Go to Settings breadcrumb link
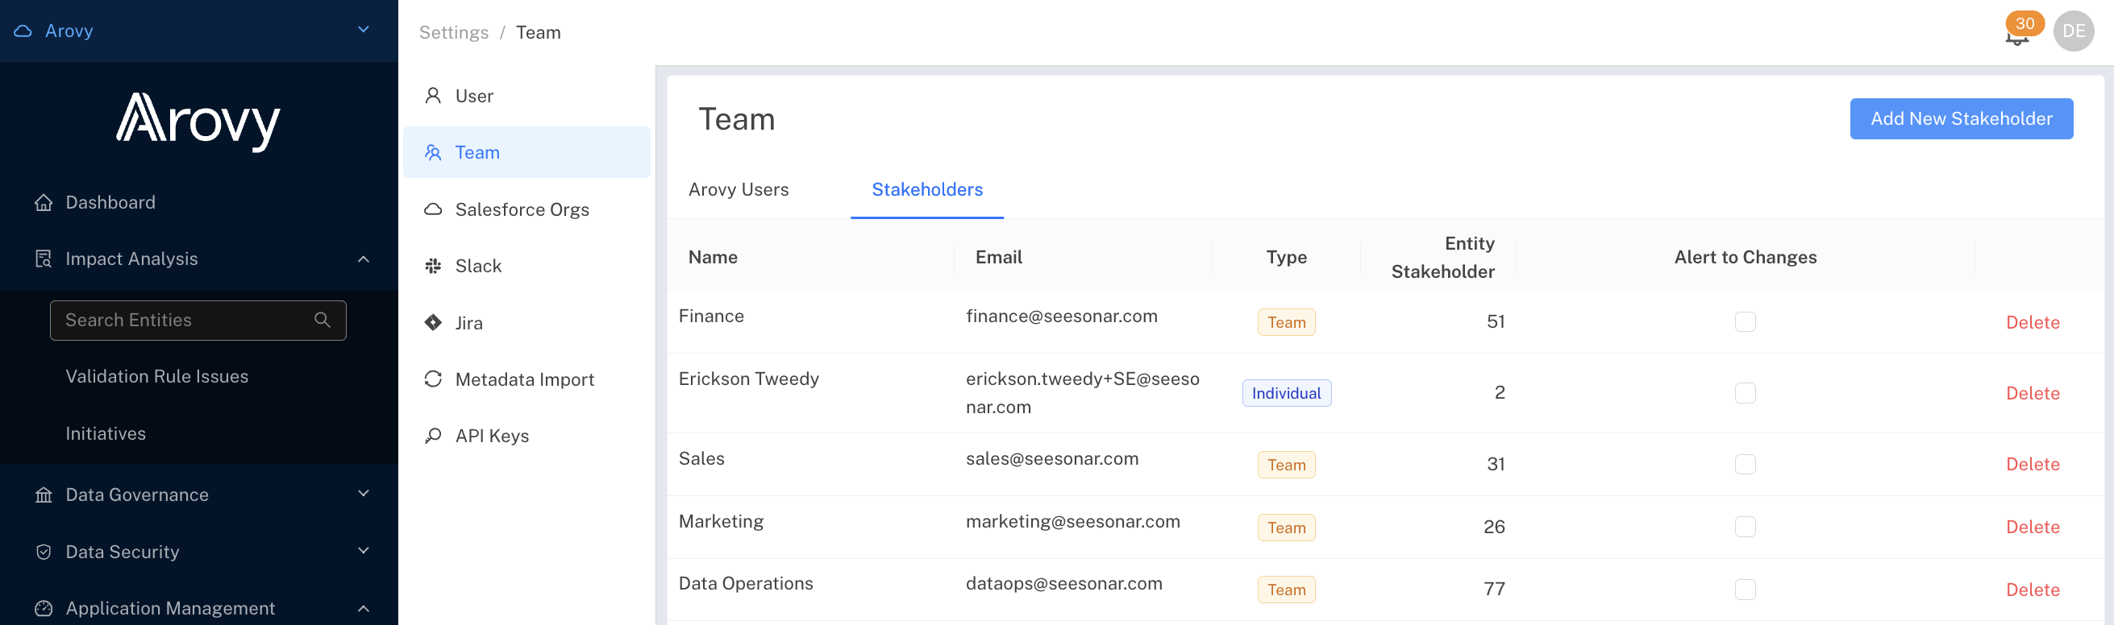 pyautogui.click(x=454, y=32)
